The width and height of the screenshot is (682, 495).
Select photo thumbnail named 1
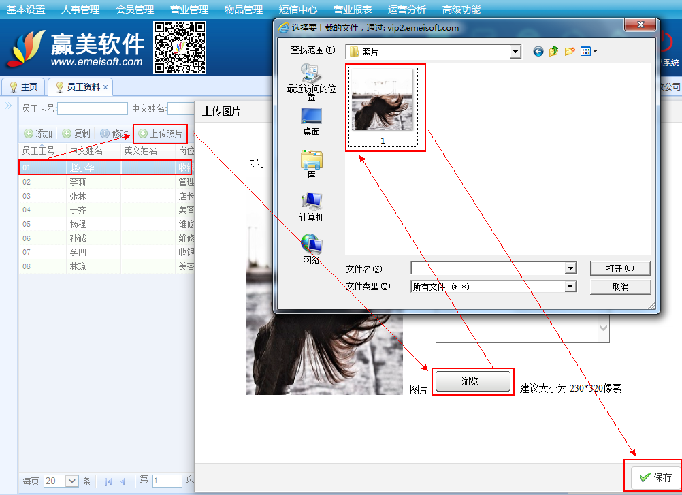383,106
